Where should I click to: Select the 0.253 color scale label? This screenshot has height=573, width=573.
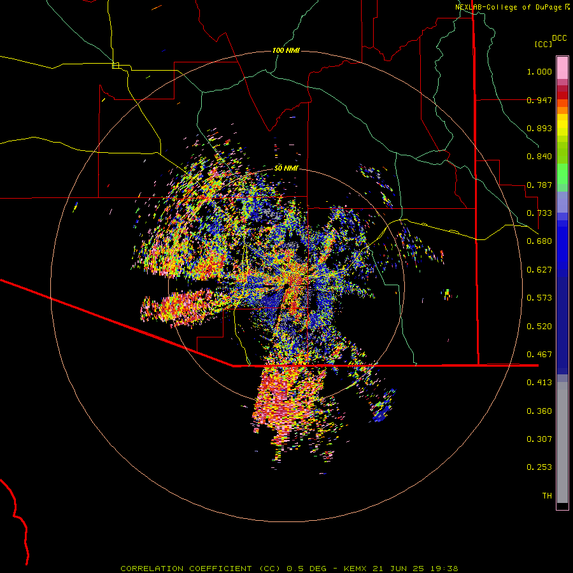tap(539, 467)
